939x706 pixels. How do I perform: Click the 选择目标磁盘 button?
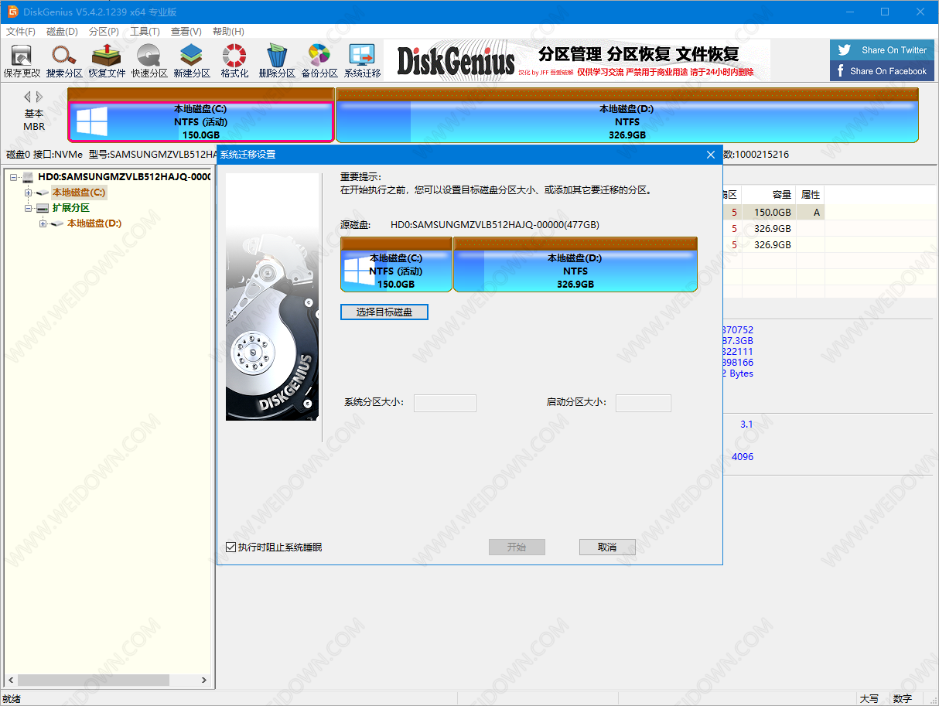(x=384, y=312)
